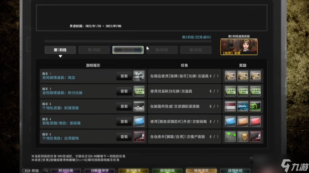Click the guide title 如何获得道具：积分兑换
Viewport: 309px width, 173px height.
62,93
